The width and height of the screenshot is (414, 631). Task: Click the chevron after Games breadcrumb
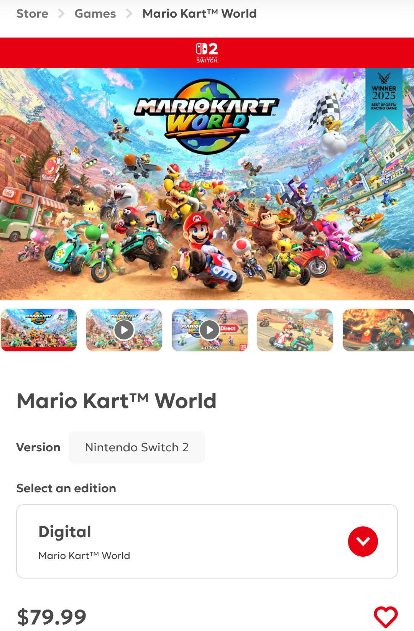129,14
